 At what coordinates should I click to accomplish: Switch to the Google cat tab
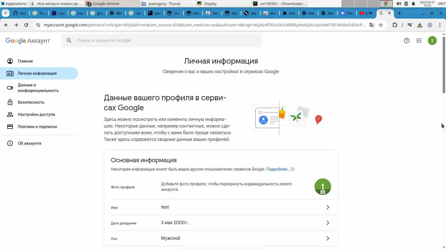pos(135,13)
